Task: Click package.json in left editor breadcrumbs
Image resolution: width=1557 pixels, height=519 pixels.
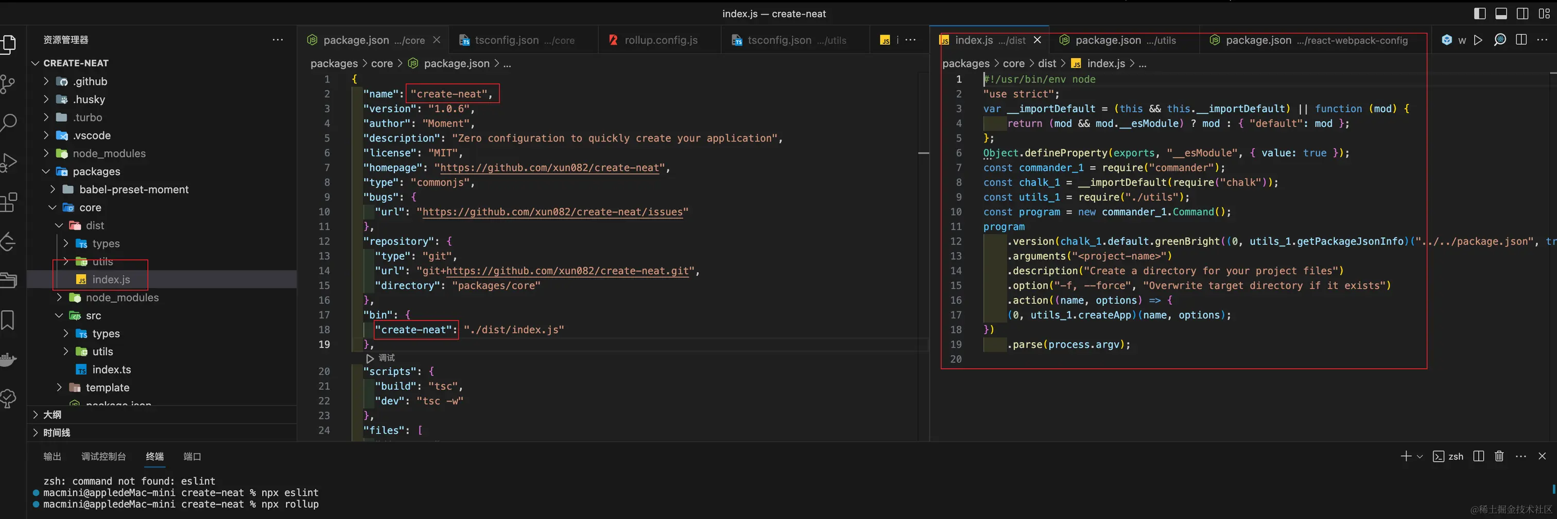Action: [456, 63]
